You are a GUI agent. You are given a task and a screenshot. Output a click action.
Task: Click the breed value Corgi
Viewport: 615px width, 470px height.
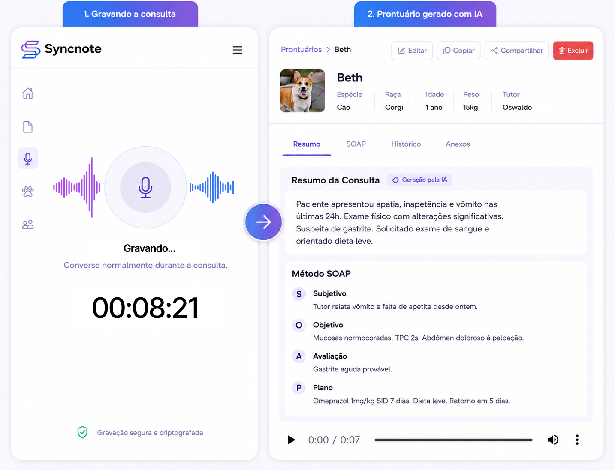(x=394, y=107)
